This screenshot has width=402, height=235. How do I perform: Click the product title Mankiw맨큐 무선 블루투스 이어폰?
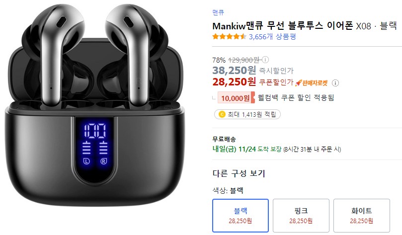click(x=283, y=26)
